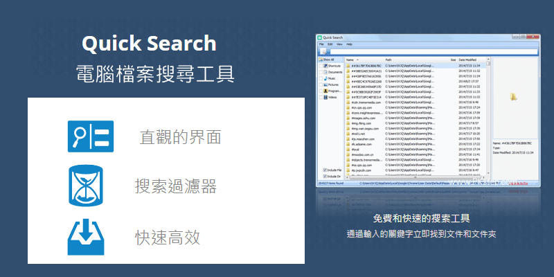Click folder icon of #img.ifeng.com row

click(348, 123)
